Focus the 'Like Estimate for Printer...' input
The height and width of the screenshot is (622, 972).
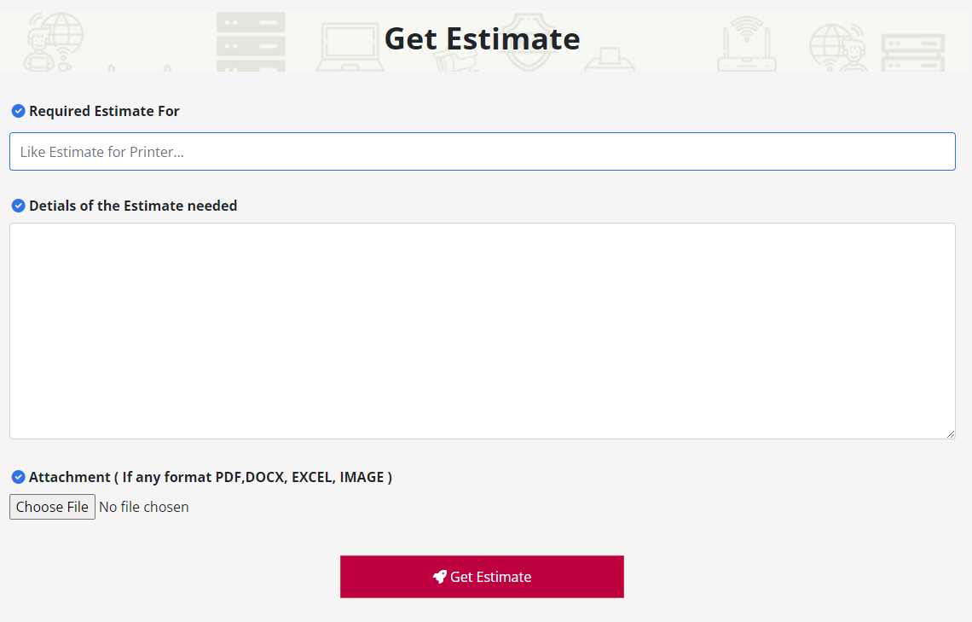tap(482, 152)
